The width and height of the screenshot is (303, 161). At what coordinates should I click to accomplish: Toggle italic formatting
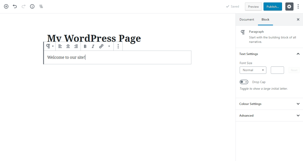coord(93,46)
